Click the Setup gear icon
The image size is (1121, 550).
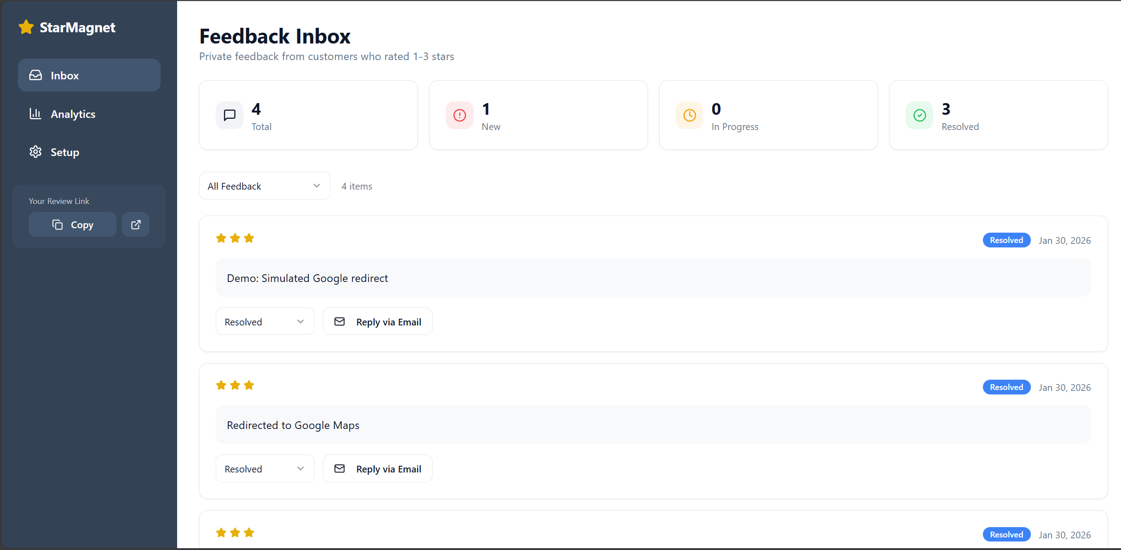tap(35, 152)
